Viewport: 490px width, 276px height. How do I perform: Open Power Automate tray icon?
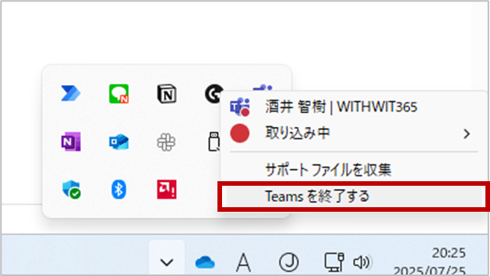pos(71,93)
